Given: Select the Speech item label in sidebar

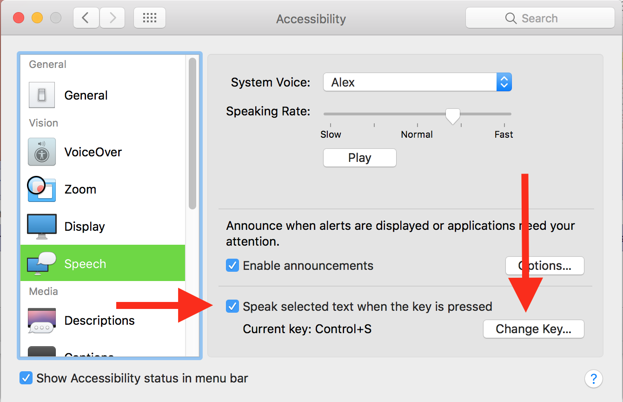Looking at the screenshot, I should click(85, 264).
